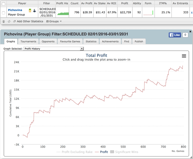The width and height of the screenshot is (193, 159).
Task: Sort by Av Profit column header
Action: coord(87,3)
